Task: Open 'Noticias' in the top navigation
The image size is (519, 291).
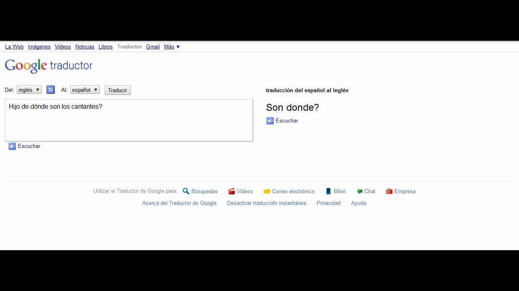Action: (85, 47)
